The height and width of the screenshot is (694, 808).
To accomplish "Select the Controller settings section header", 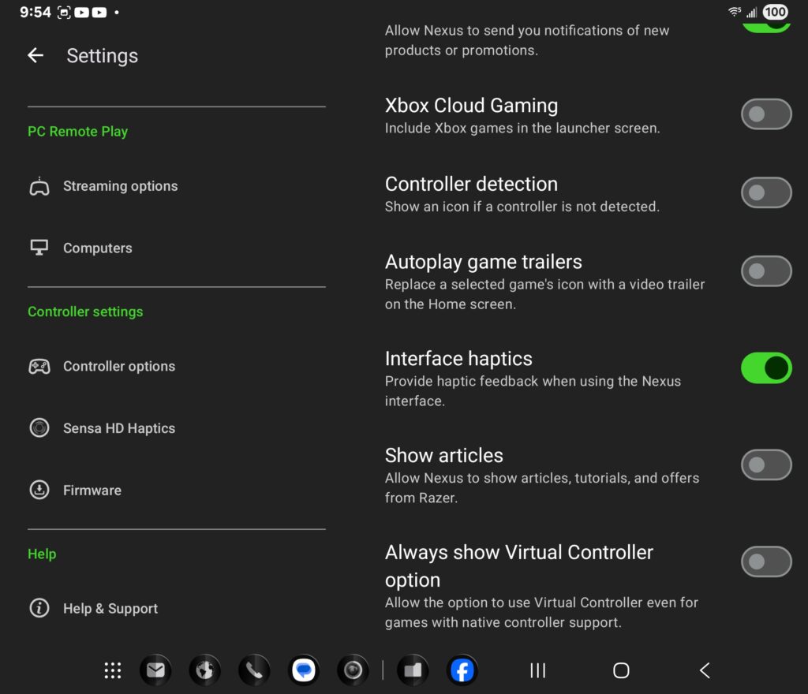I will tap(85, 312).
